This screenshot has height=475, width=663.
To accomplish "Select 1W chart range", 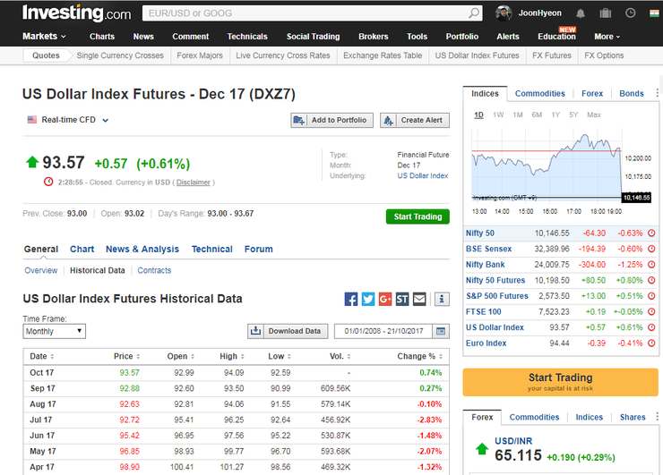I will click(x=498, y=115).
